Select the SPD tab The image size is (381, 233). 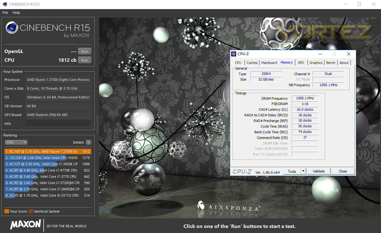click(301, 62)
